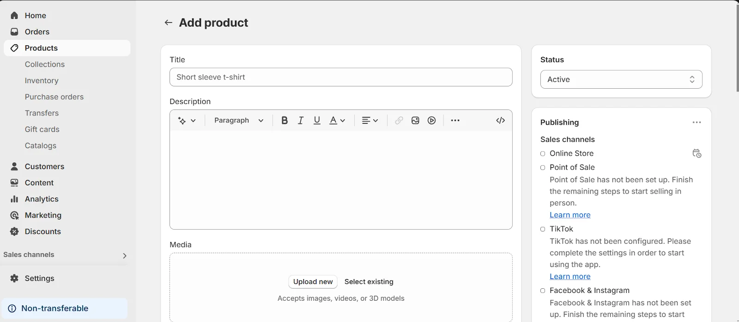Image resolution: width=739 pixels, height=322 pixels.
Task: Click the schedule availability calendar icon
Action: pos(697,153)
